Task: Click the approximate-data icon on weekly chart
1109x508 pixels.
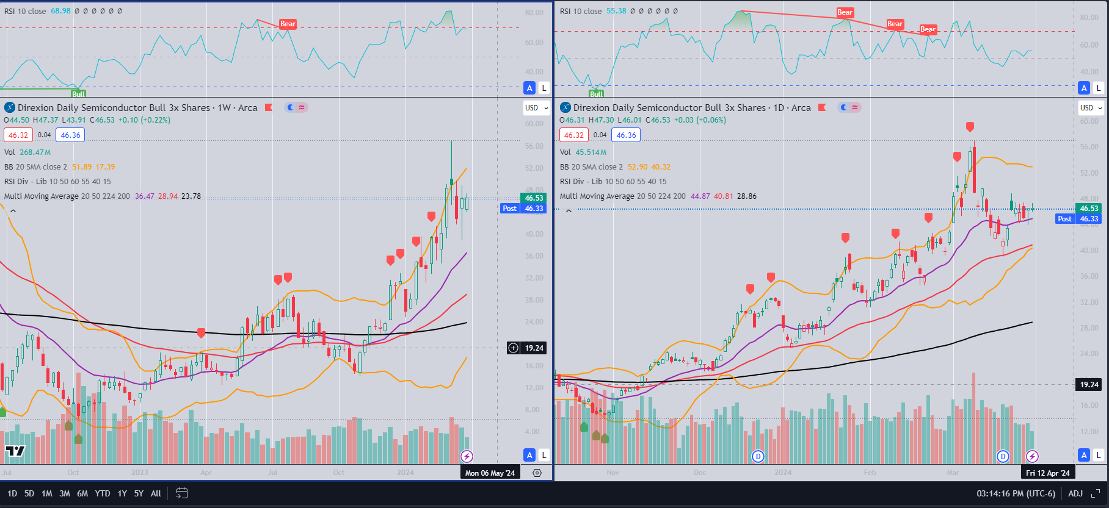Action: [302, 107]
